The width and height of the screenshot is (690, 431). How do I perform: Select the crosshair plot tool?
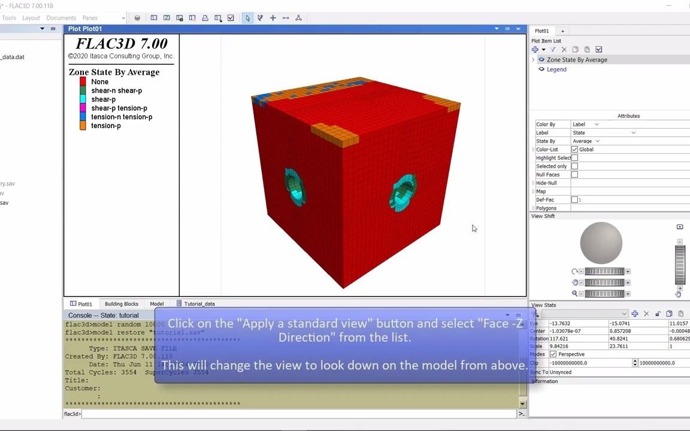click(273, 18)
